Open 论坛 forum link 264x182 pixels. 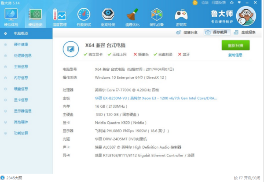tap(205, 3)
